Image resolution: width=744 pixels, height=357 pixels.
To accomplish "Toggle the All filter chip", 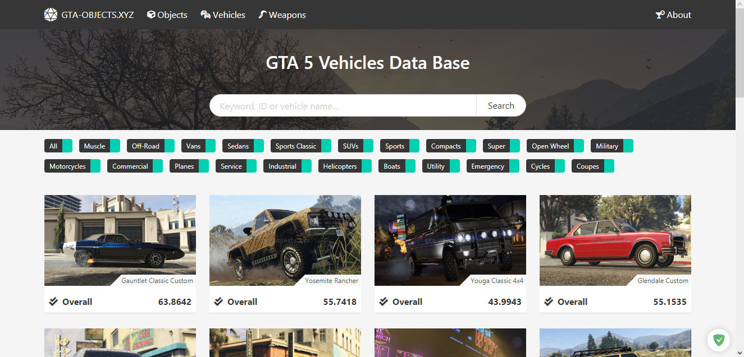I will 58,146.
